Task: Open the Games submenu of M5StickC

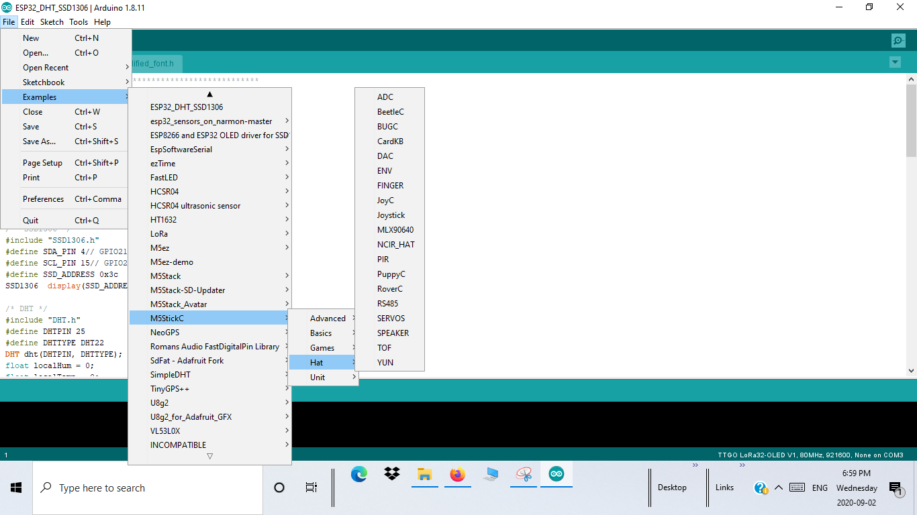Action: (x=323, y=348)
